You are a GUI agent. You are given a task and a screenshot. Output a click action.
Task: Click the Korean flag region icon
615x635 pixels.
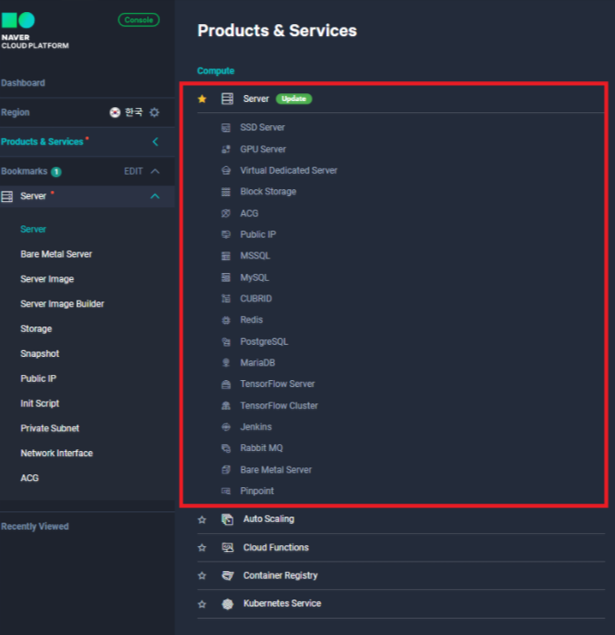click(115, 112)
